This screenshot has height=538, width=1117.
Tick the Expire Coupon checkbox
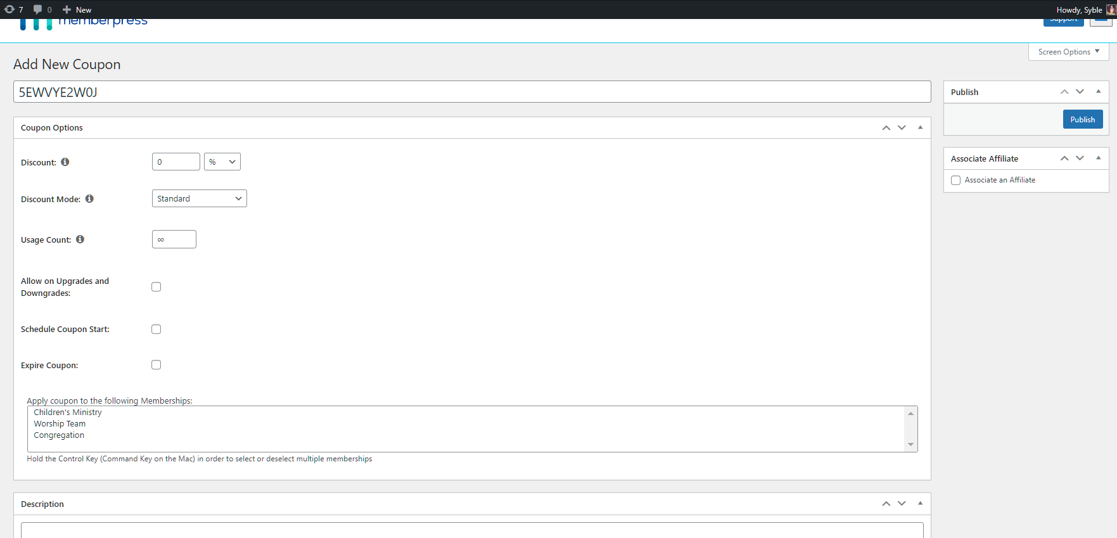point(156,365)
